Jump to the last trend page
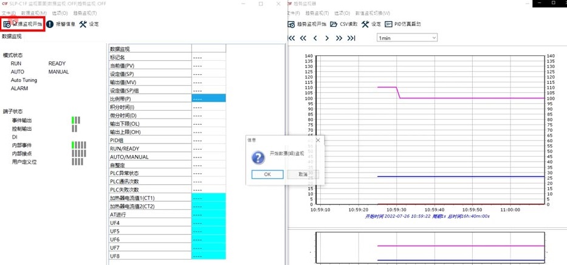This screenshot has height=265, width=567. point(351,38)
